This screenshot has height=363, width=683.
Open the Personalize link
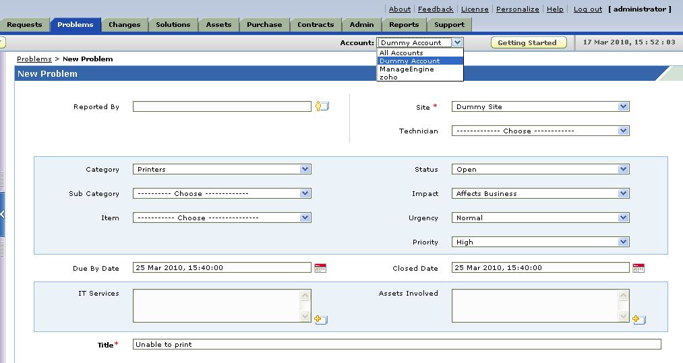coord(518,9)
